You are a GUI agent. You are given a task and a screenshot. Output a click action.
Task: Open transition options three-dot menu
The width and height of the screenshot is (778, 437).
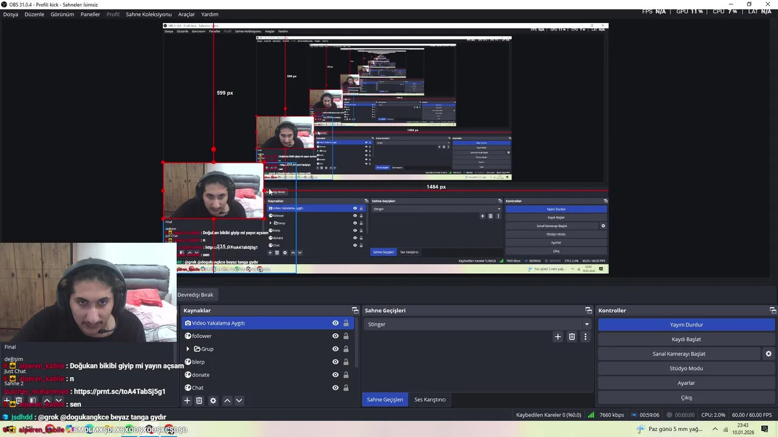pos(585,337)
